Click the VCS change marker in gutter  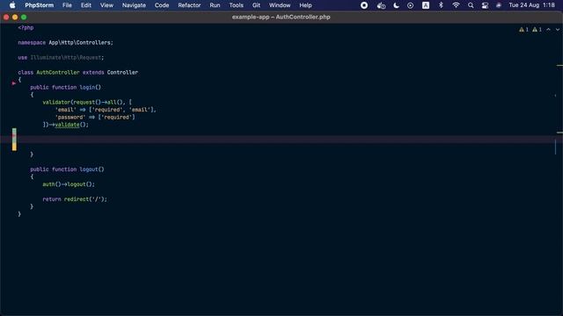[14, 140]
